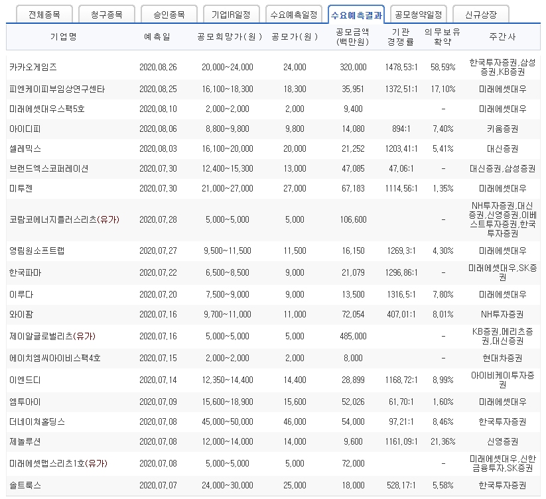This screenshot has height=499, width=546.
Task: Open 제이알글로벌리츠(유가) entry
Action: coord(52,336)
